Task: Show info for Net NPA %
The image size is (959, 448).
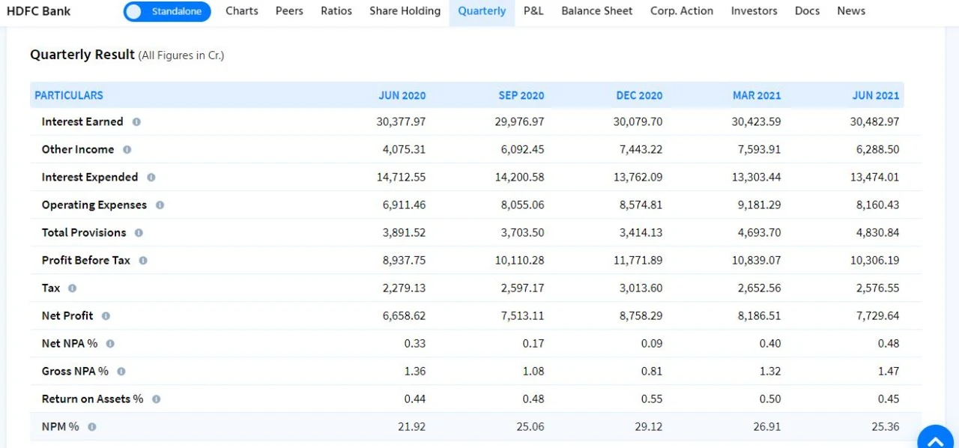Action: tap(110, 344)
